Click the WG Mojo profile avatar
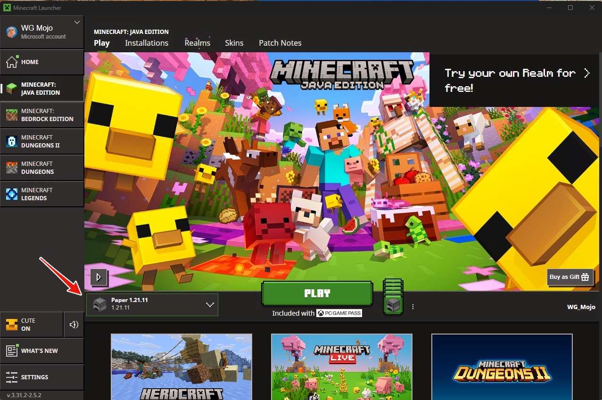602x400 pixels. click(11, 32)
